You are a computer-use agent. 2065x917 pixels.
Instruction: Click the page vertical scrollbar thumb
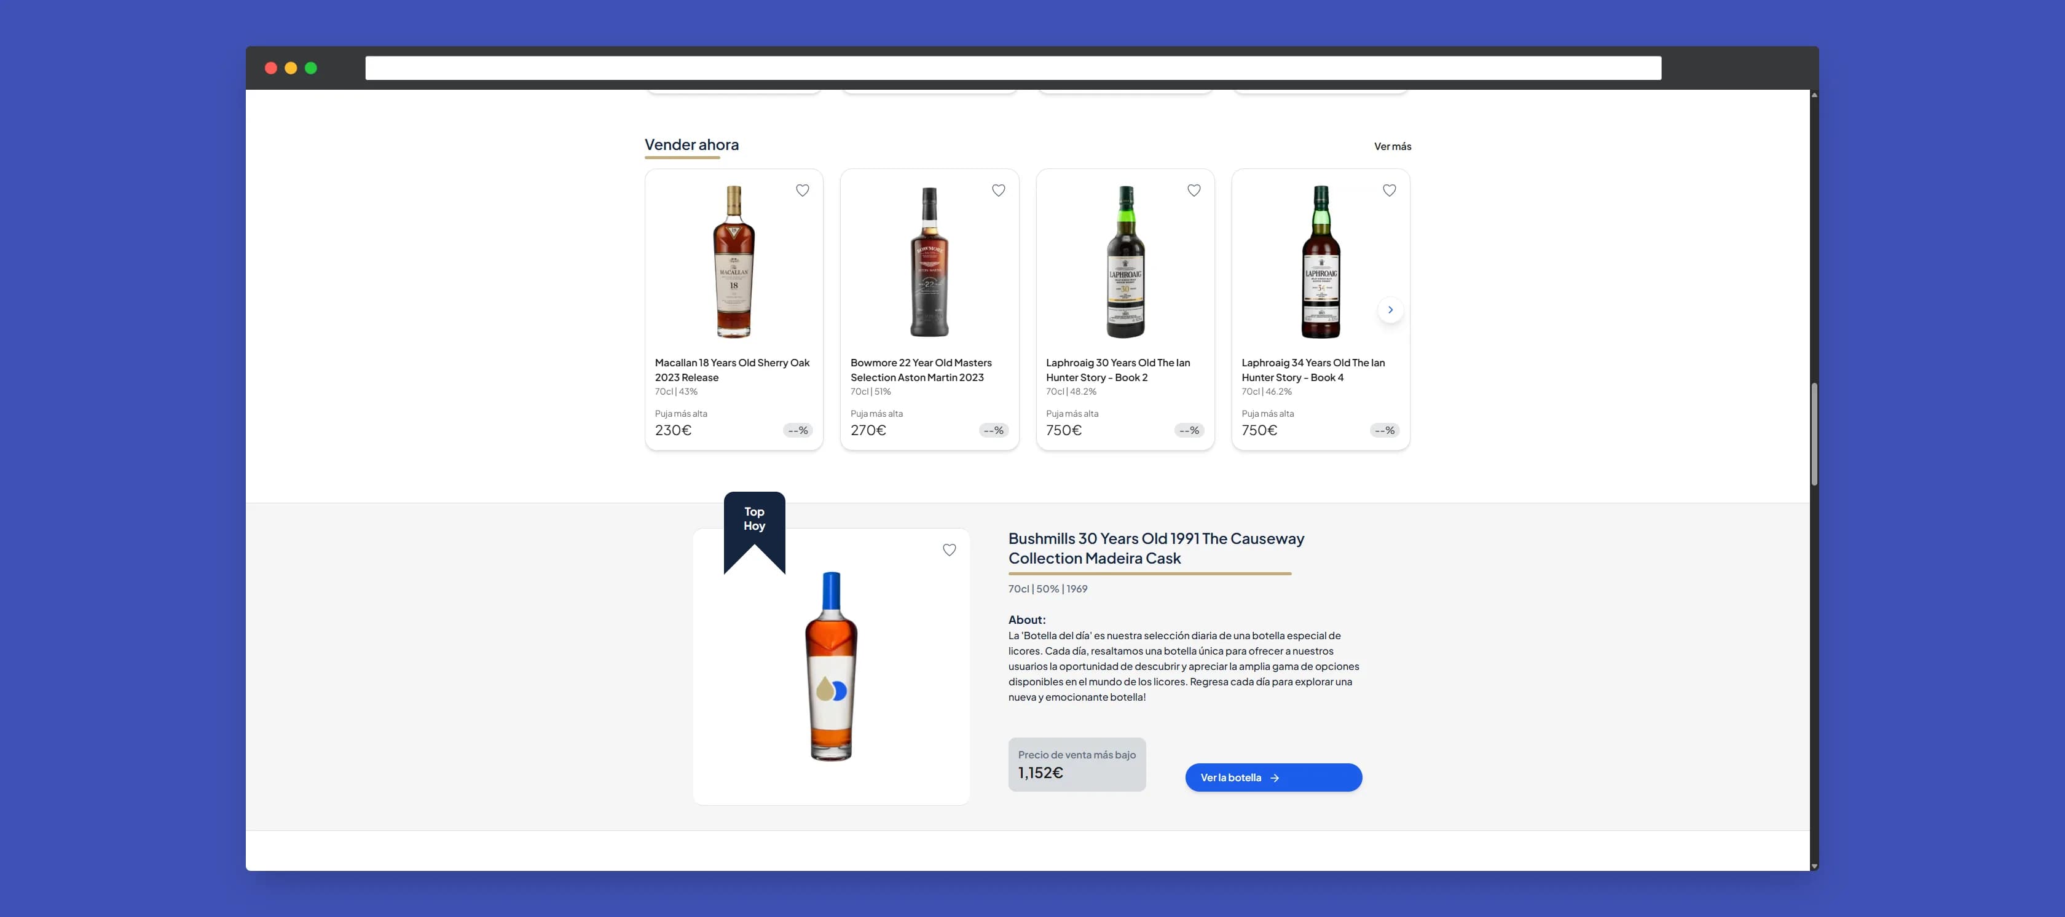[1813, 434]
